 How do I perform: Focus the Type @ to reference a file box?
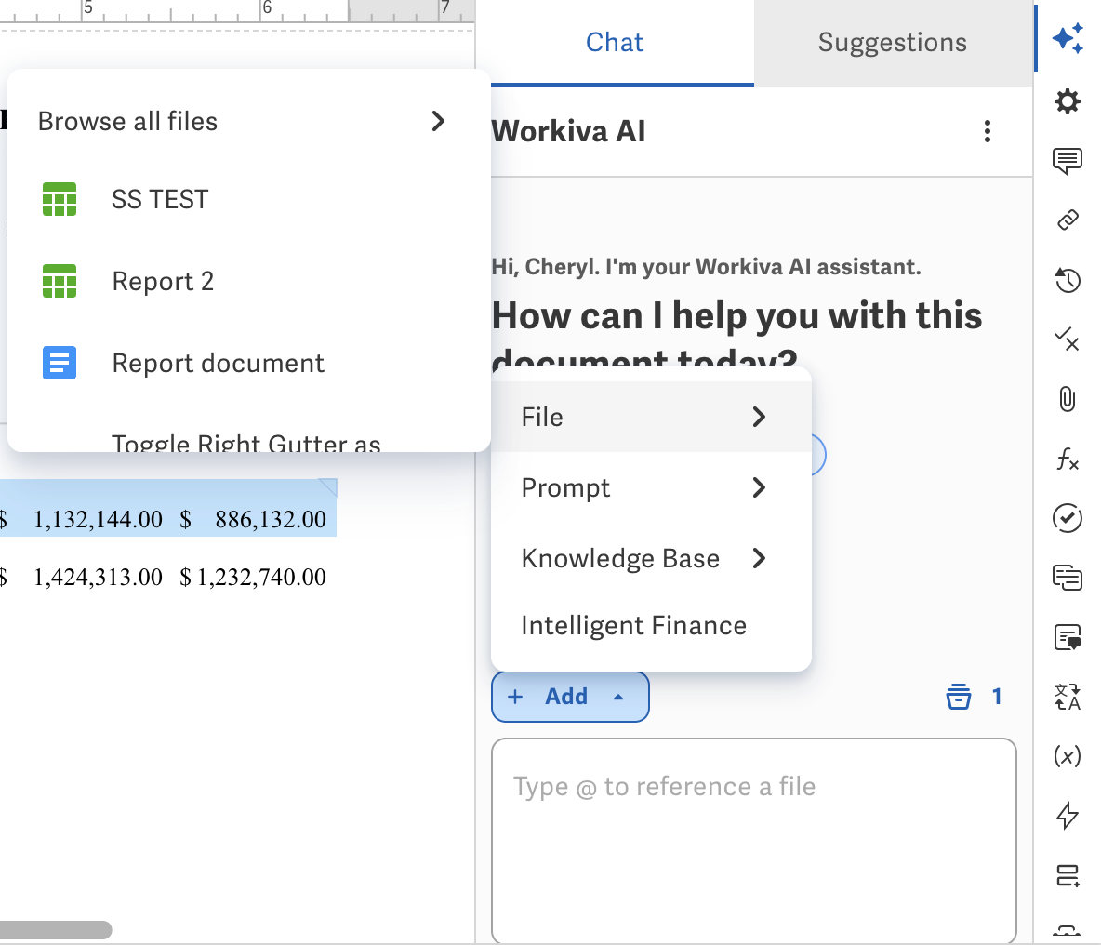point(754,840)
